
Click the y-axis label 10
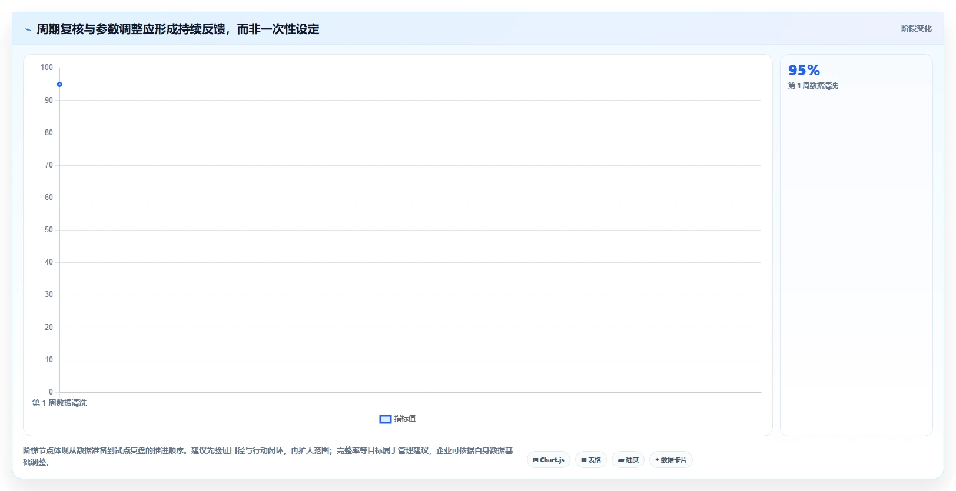(49, 360)
